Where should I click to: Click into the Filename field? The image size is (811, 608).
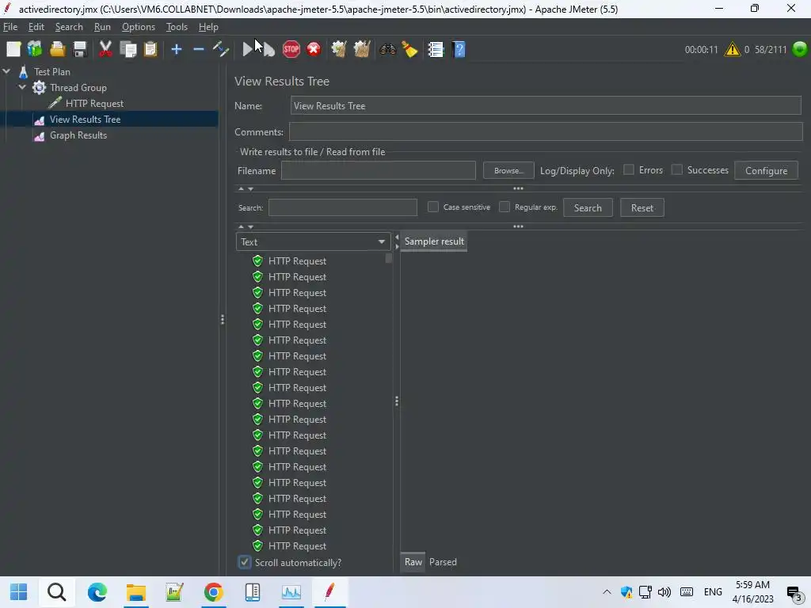(x=378, y=171)
